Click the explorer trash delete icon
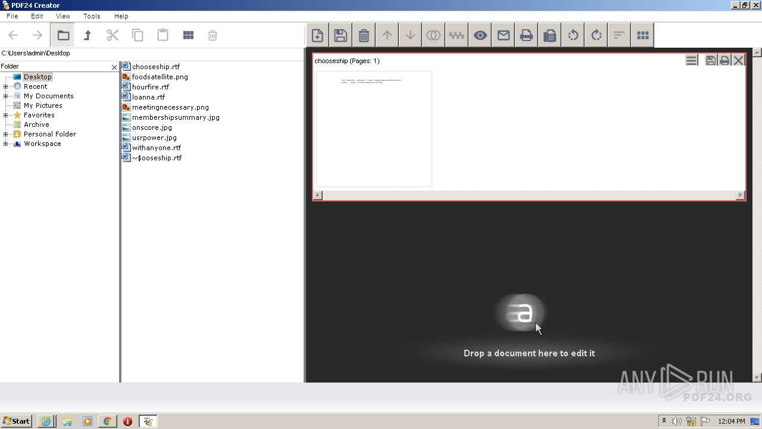 [213, 35]
